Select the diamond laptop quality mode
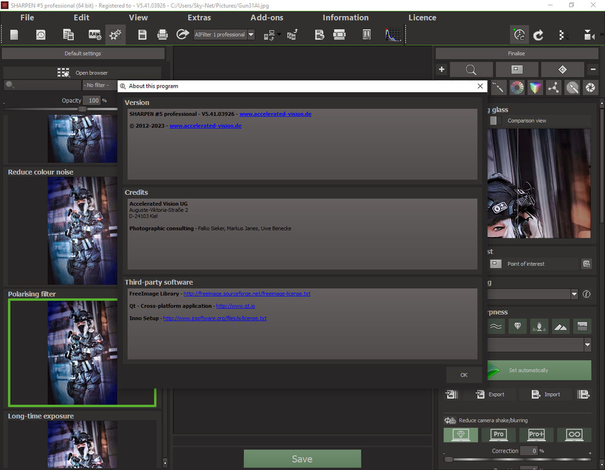Screen dimensions: 605x470 coord(461,435)
